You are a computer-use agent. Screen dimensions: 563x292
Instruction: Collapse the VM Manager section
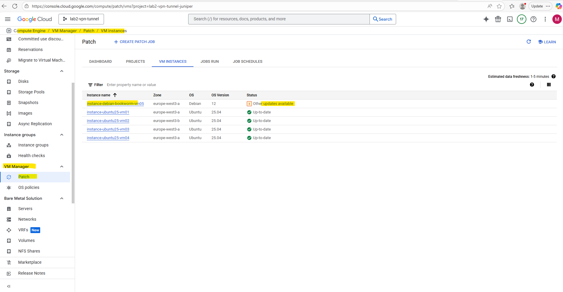coord(62,166)
